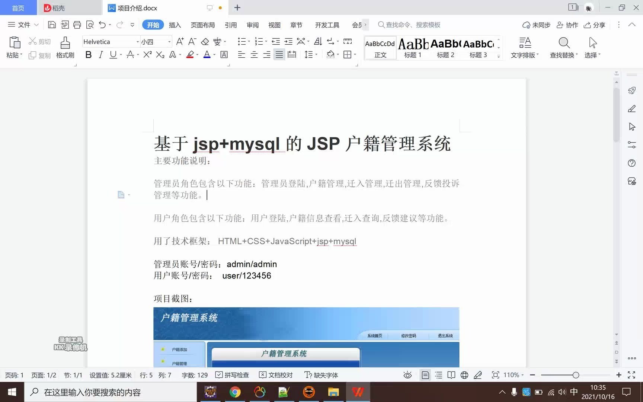
Task: Switch to the 审阅 tab
Action: pyautogui.click(x=253, y=25)
